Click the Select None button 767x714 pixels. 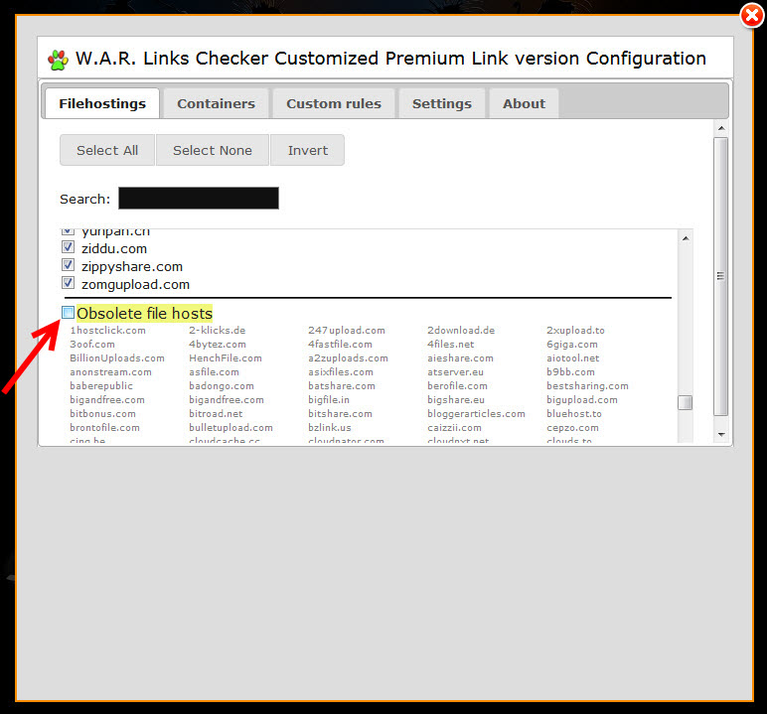point(213,150)
